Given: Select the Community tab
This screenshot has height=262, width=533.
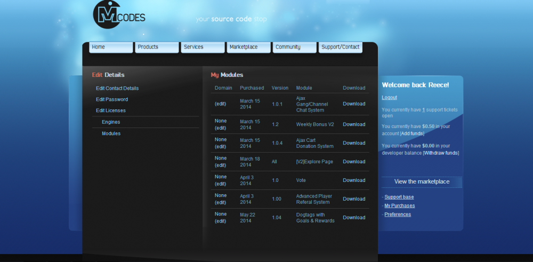Looking at the screenshot, I should tap(294, 47).
